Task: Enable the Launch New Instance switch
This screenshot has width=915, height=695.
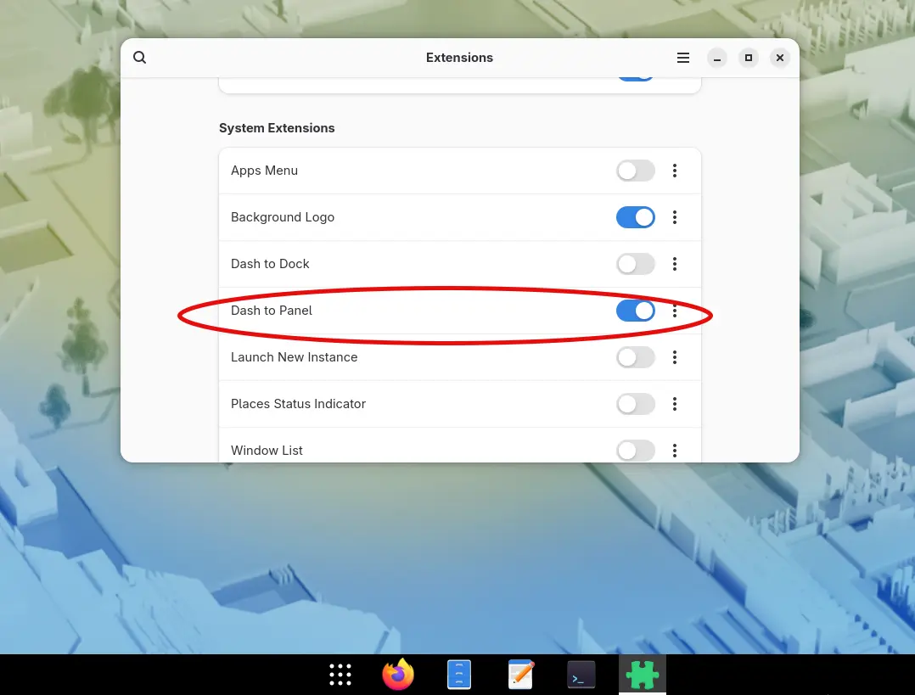Action: point(636,357)
